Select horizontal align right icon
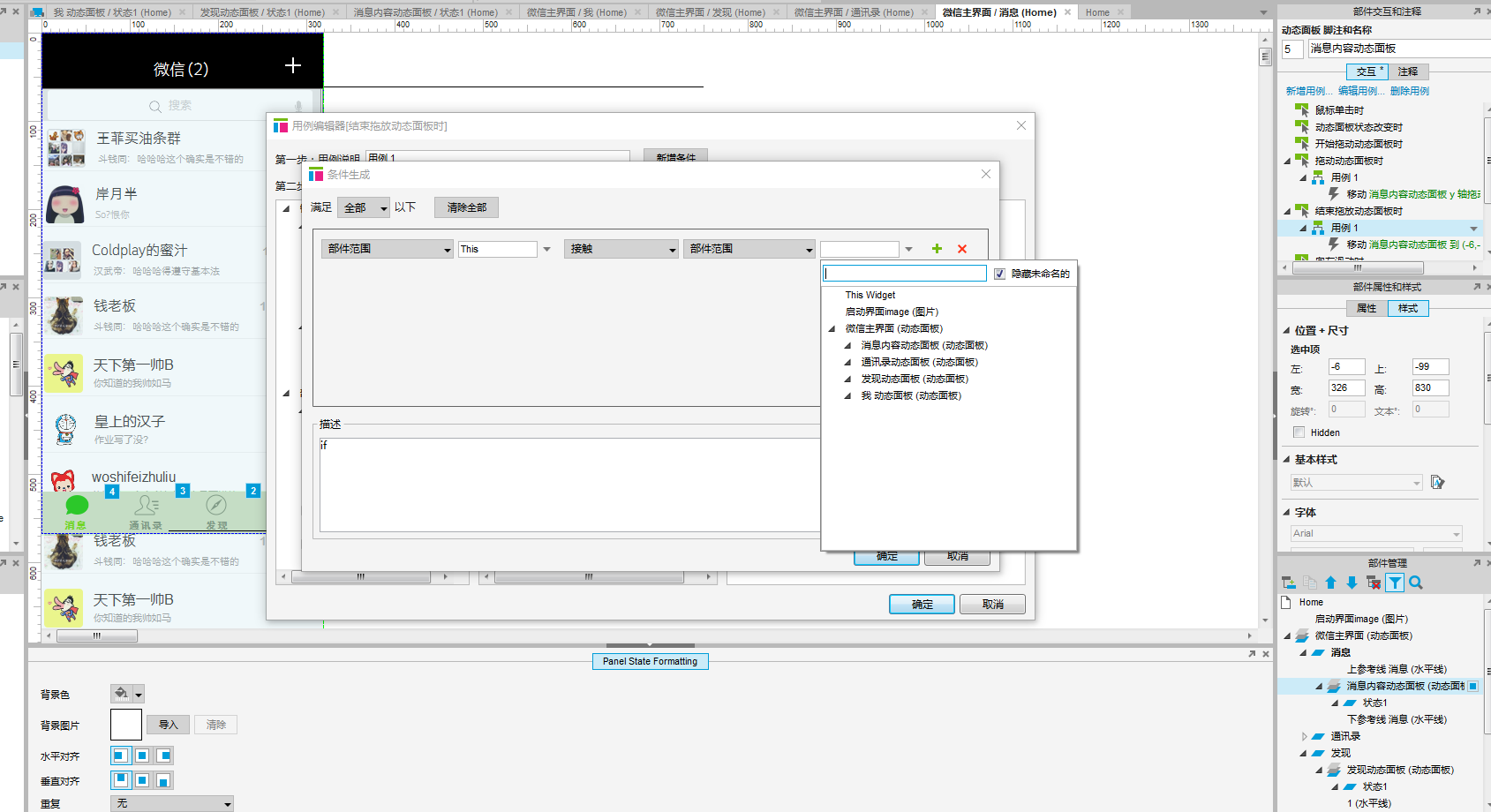The height and width of the screenshot is (812, 1491). pyautogui.click(x=163, y=756)
